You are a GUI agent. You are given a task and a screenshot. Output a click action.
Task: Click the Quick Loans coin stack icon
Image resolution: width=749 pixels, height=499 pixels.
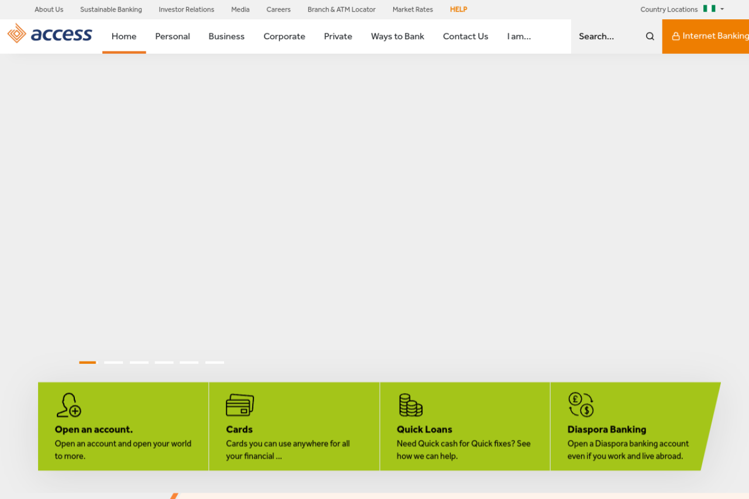[411, 405]
